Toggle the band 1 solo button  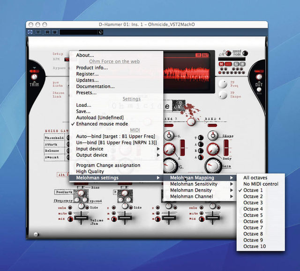coord(70,208)
